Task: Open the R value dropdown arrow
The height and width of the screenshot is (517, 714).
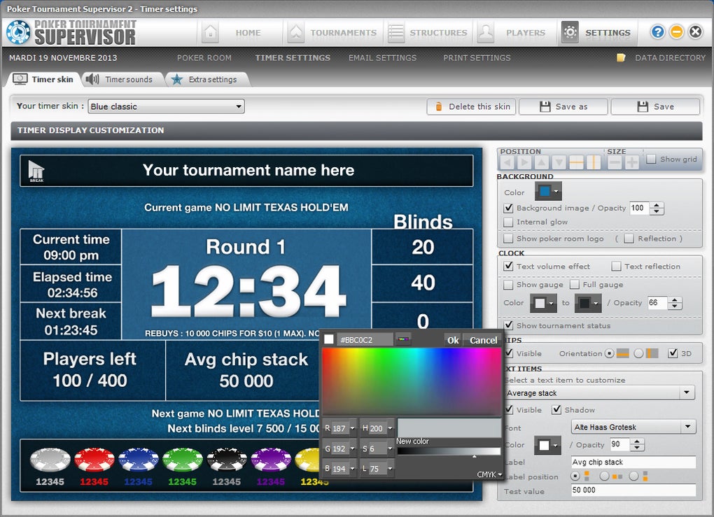Action: (352, 428)
